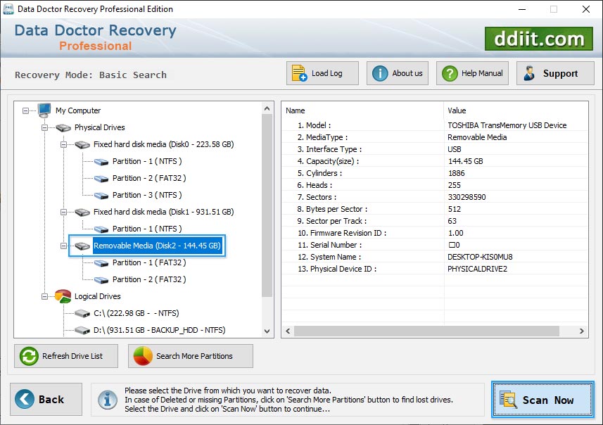Viewport: 603px width, 425px height.
Task: Click the About us info icon
Action: [x=379, y=72]
